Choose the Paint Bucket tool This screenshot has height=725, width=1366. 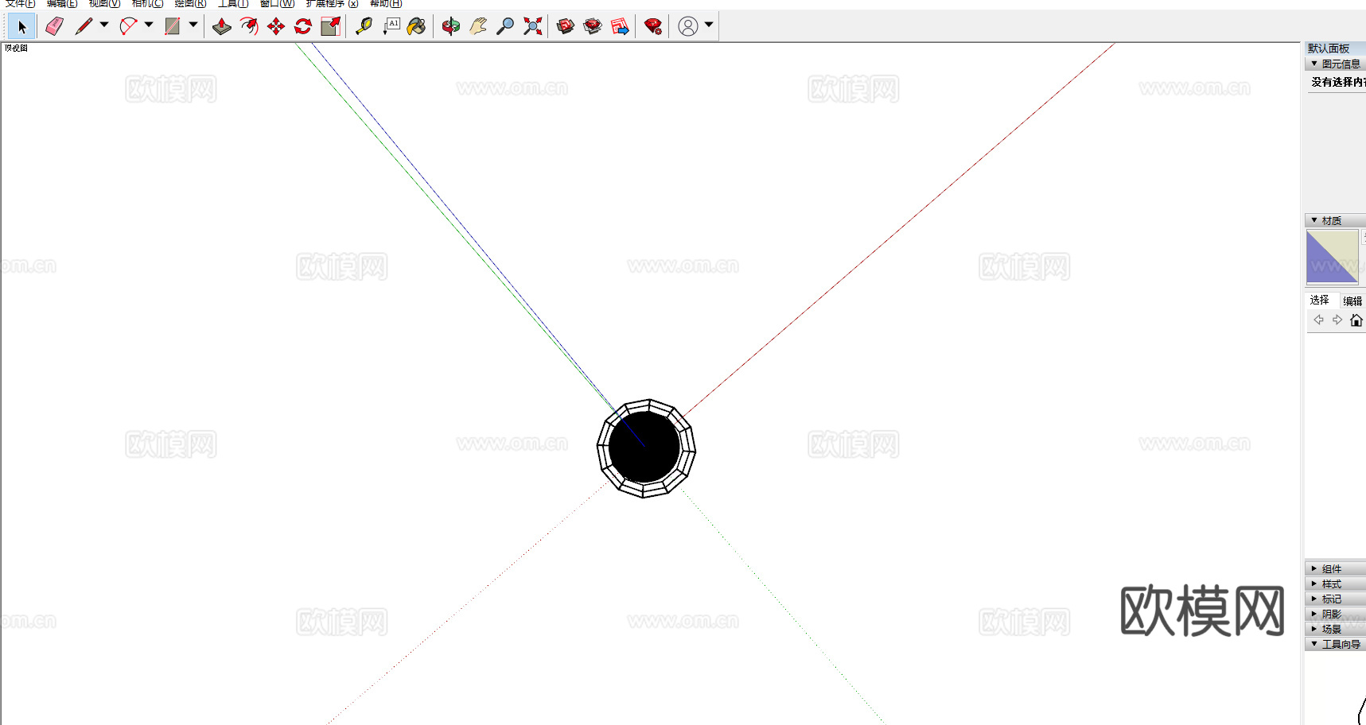click(417, 26)
